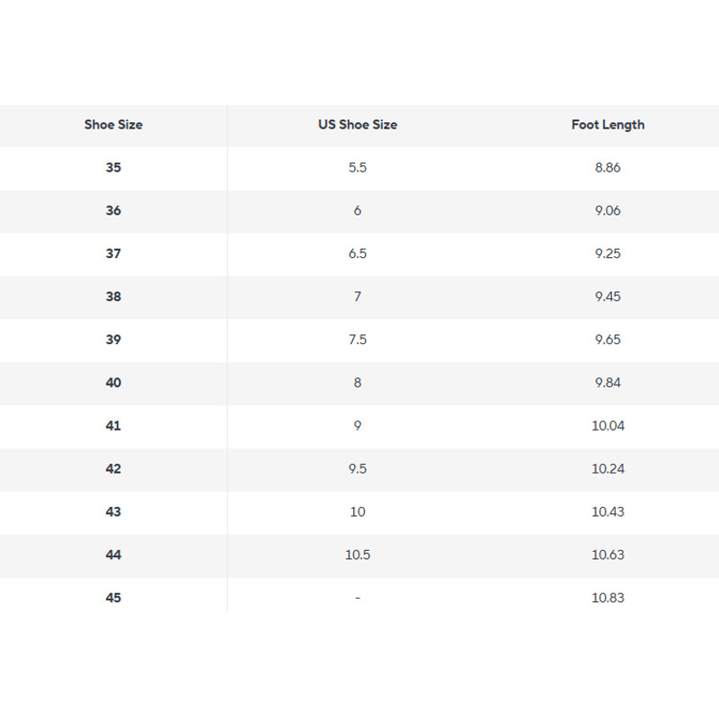
Task: Select the US shoe size 9.5 cell
Action: pos(358,469)
